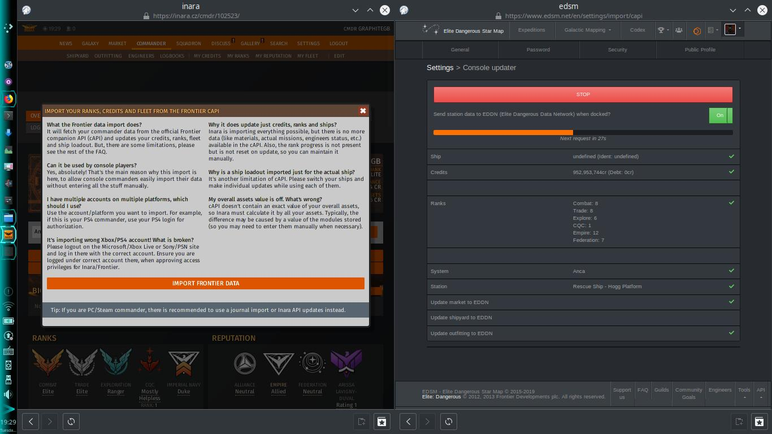Switch to the Security settings tab
This screenshot has width=772, height=434.
(x=618, y=50)
